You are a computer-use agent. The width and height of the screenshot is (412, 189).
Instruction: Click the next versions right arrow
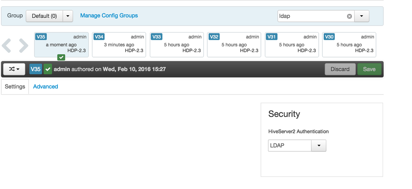click(24, 45)
